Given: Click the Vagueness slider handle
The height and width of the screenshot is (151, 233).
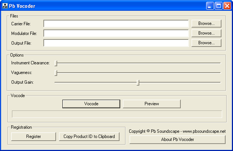Looking at the screenshot, I should tap(56, 73).
